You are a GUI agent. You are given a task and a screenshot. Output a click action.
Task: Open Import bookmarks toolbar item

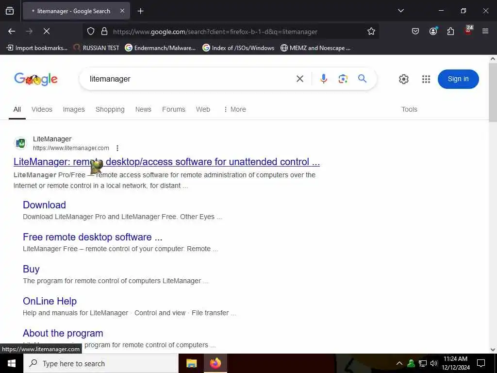click(x=37, y=48)
